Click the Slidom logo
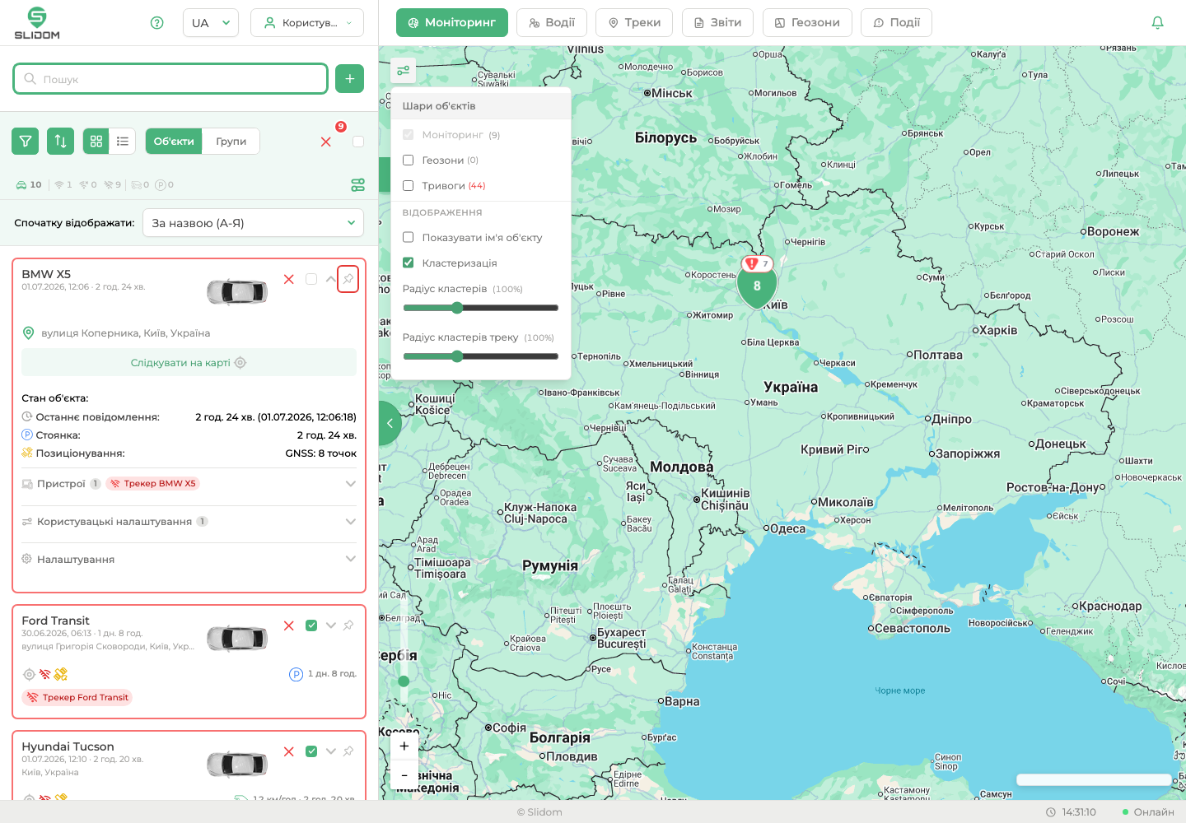The height and width of the screenshot is (823, 1186). click(37, 23)
